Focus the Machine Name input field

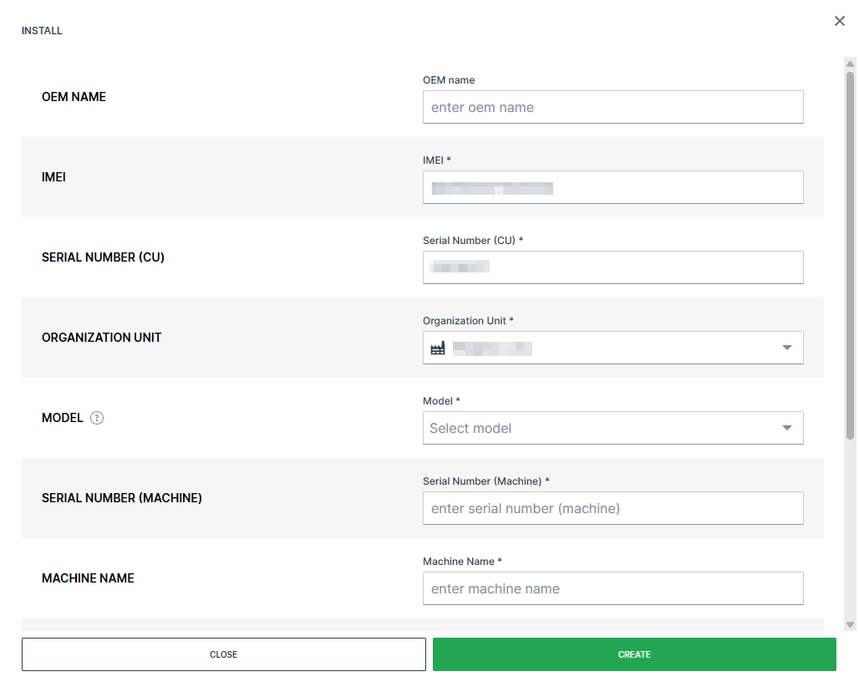pyautogui.click(x=612, y=588)
